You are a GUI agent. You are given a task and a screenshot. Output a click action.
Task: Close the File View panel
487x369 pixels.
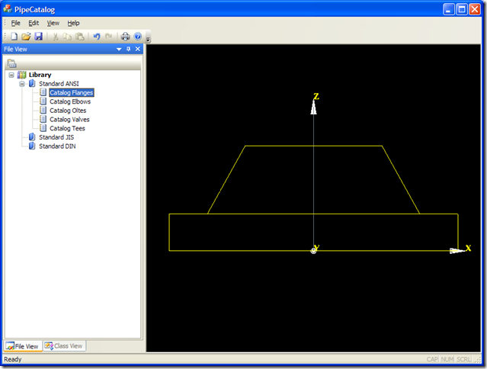point(138,49)
